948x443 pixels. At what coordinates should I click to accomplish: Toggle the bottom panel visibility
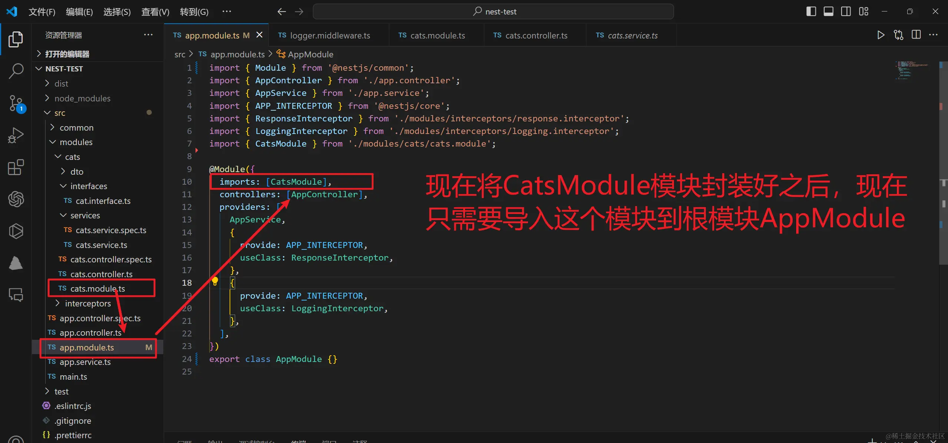[828, 11]
